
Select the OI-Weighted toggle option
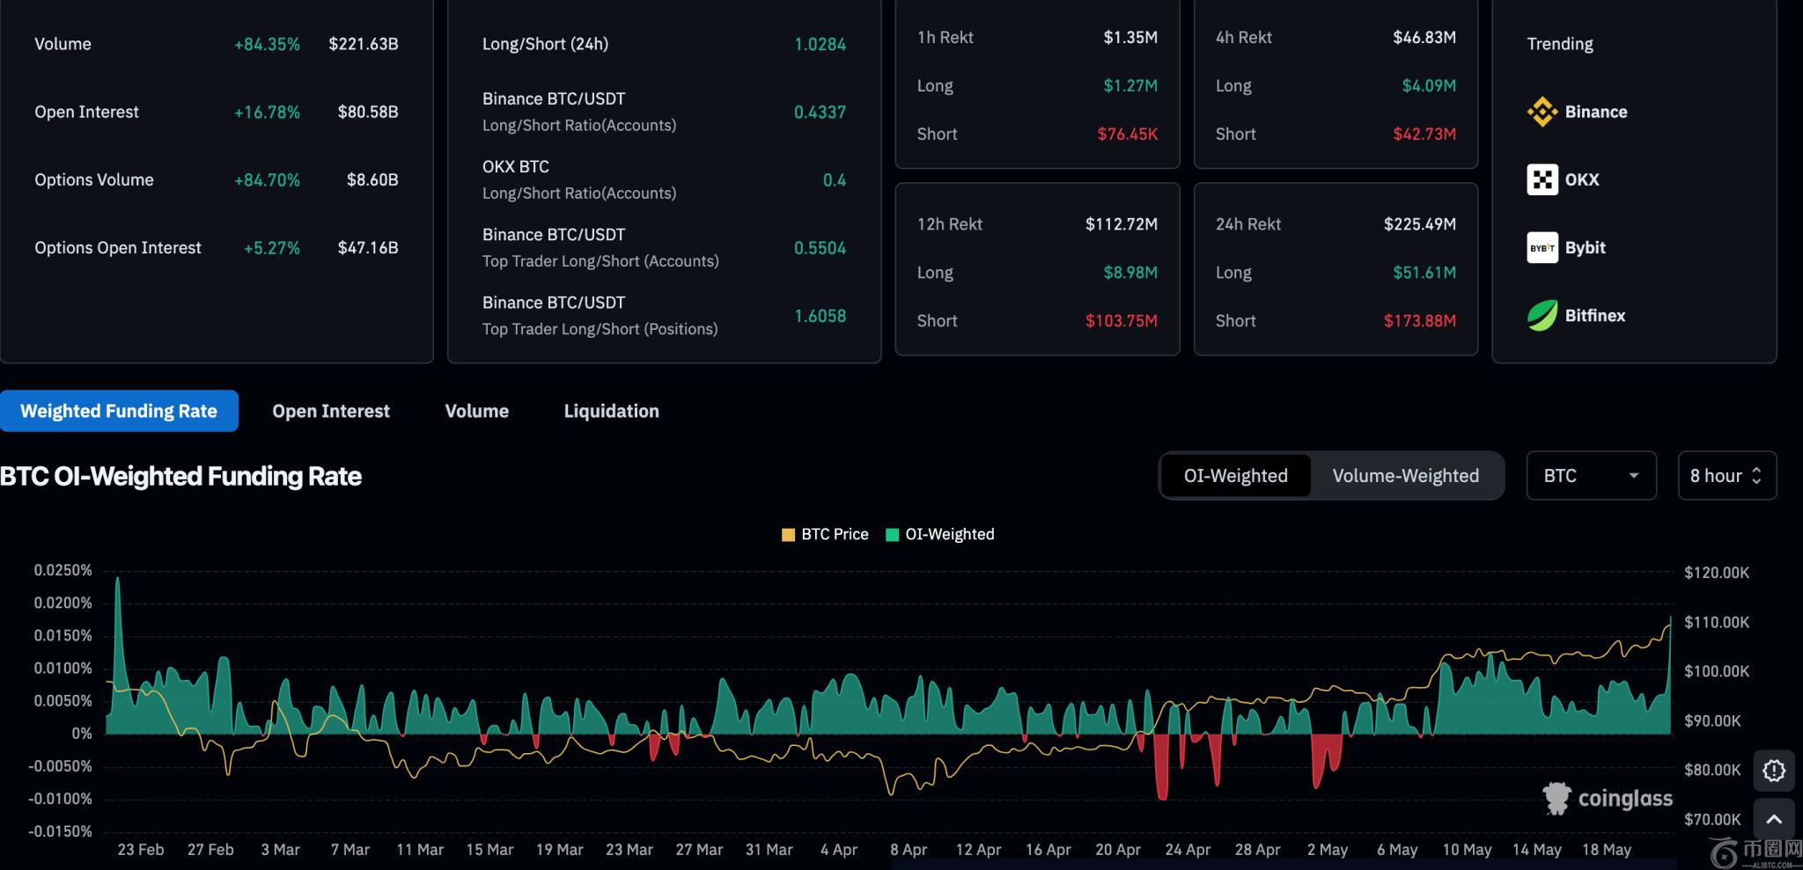tap(1235, 476)
